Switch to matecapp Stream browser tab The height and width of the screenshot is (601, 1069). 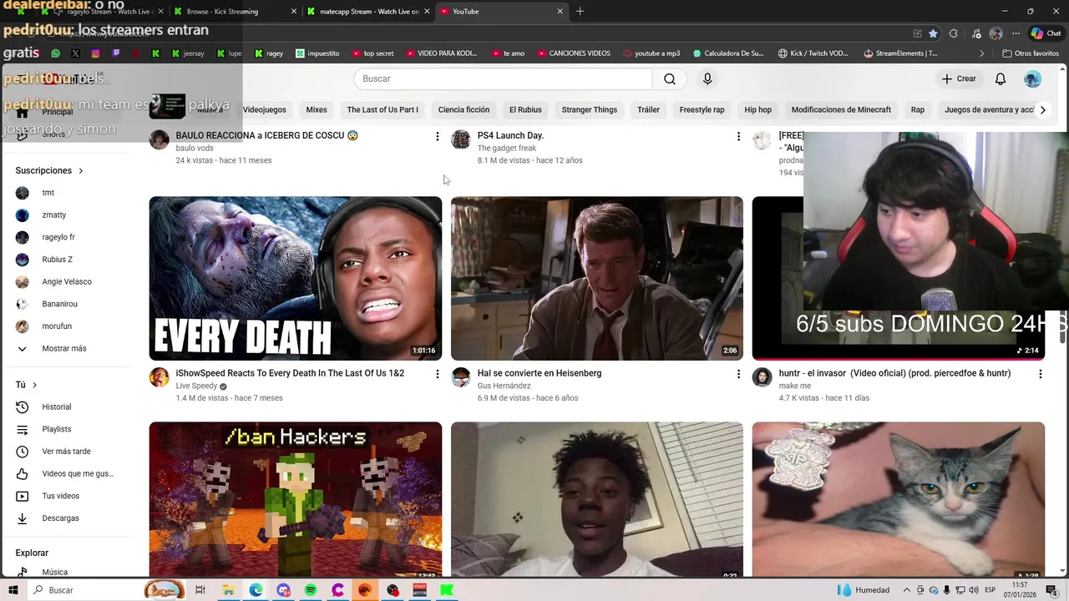click(x=367, y=12)
